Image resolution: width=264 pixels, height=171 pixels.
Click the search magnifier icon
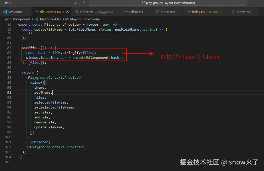(x=143, y=3)
